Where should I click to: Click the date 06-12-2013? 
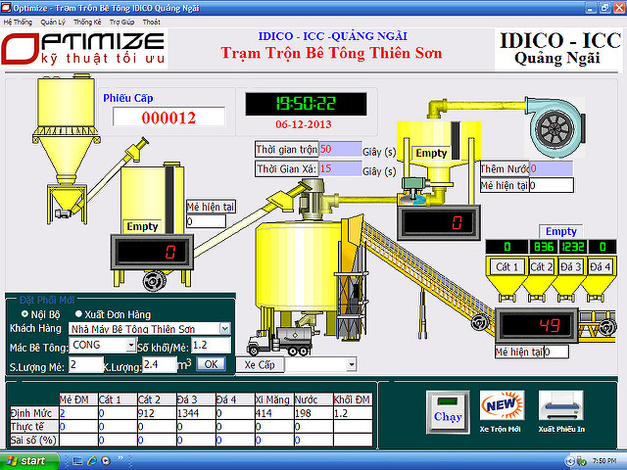[304, 124]
